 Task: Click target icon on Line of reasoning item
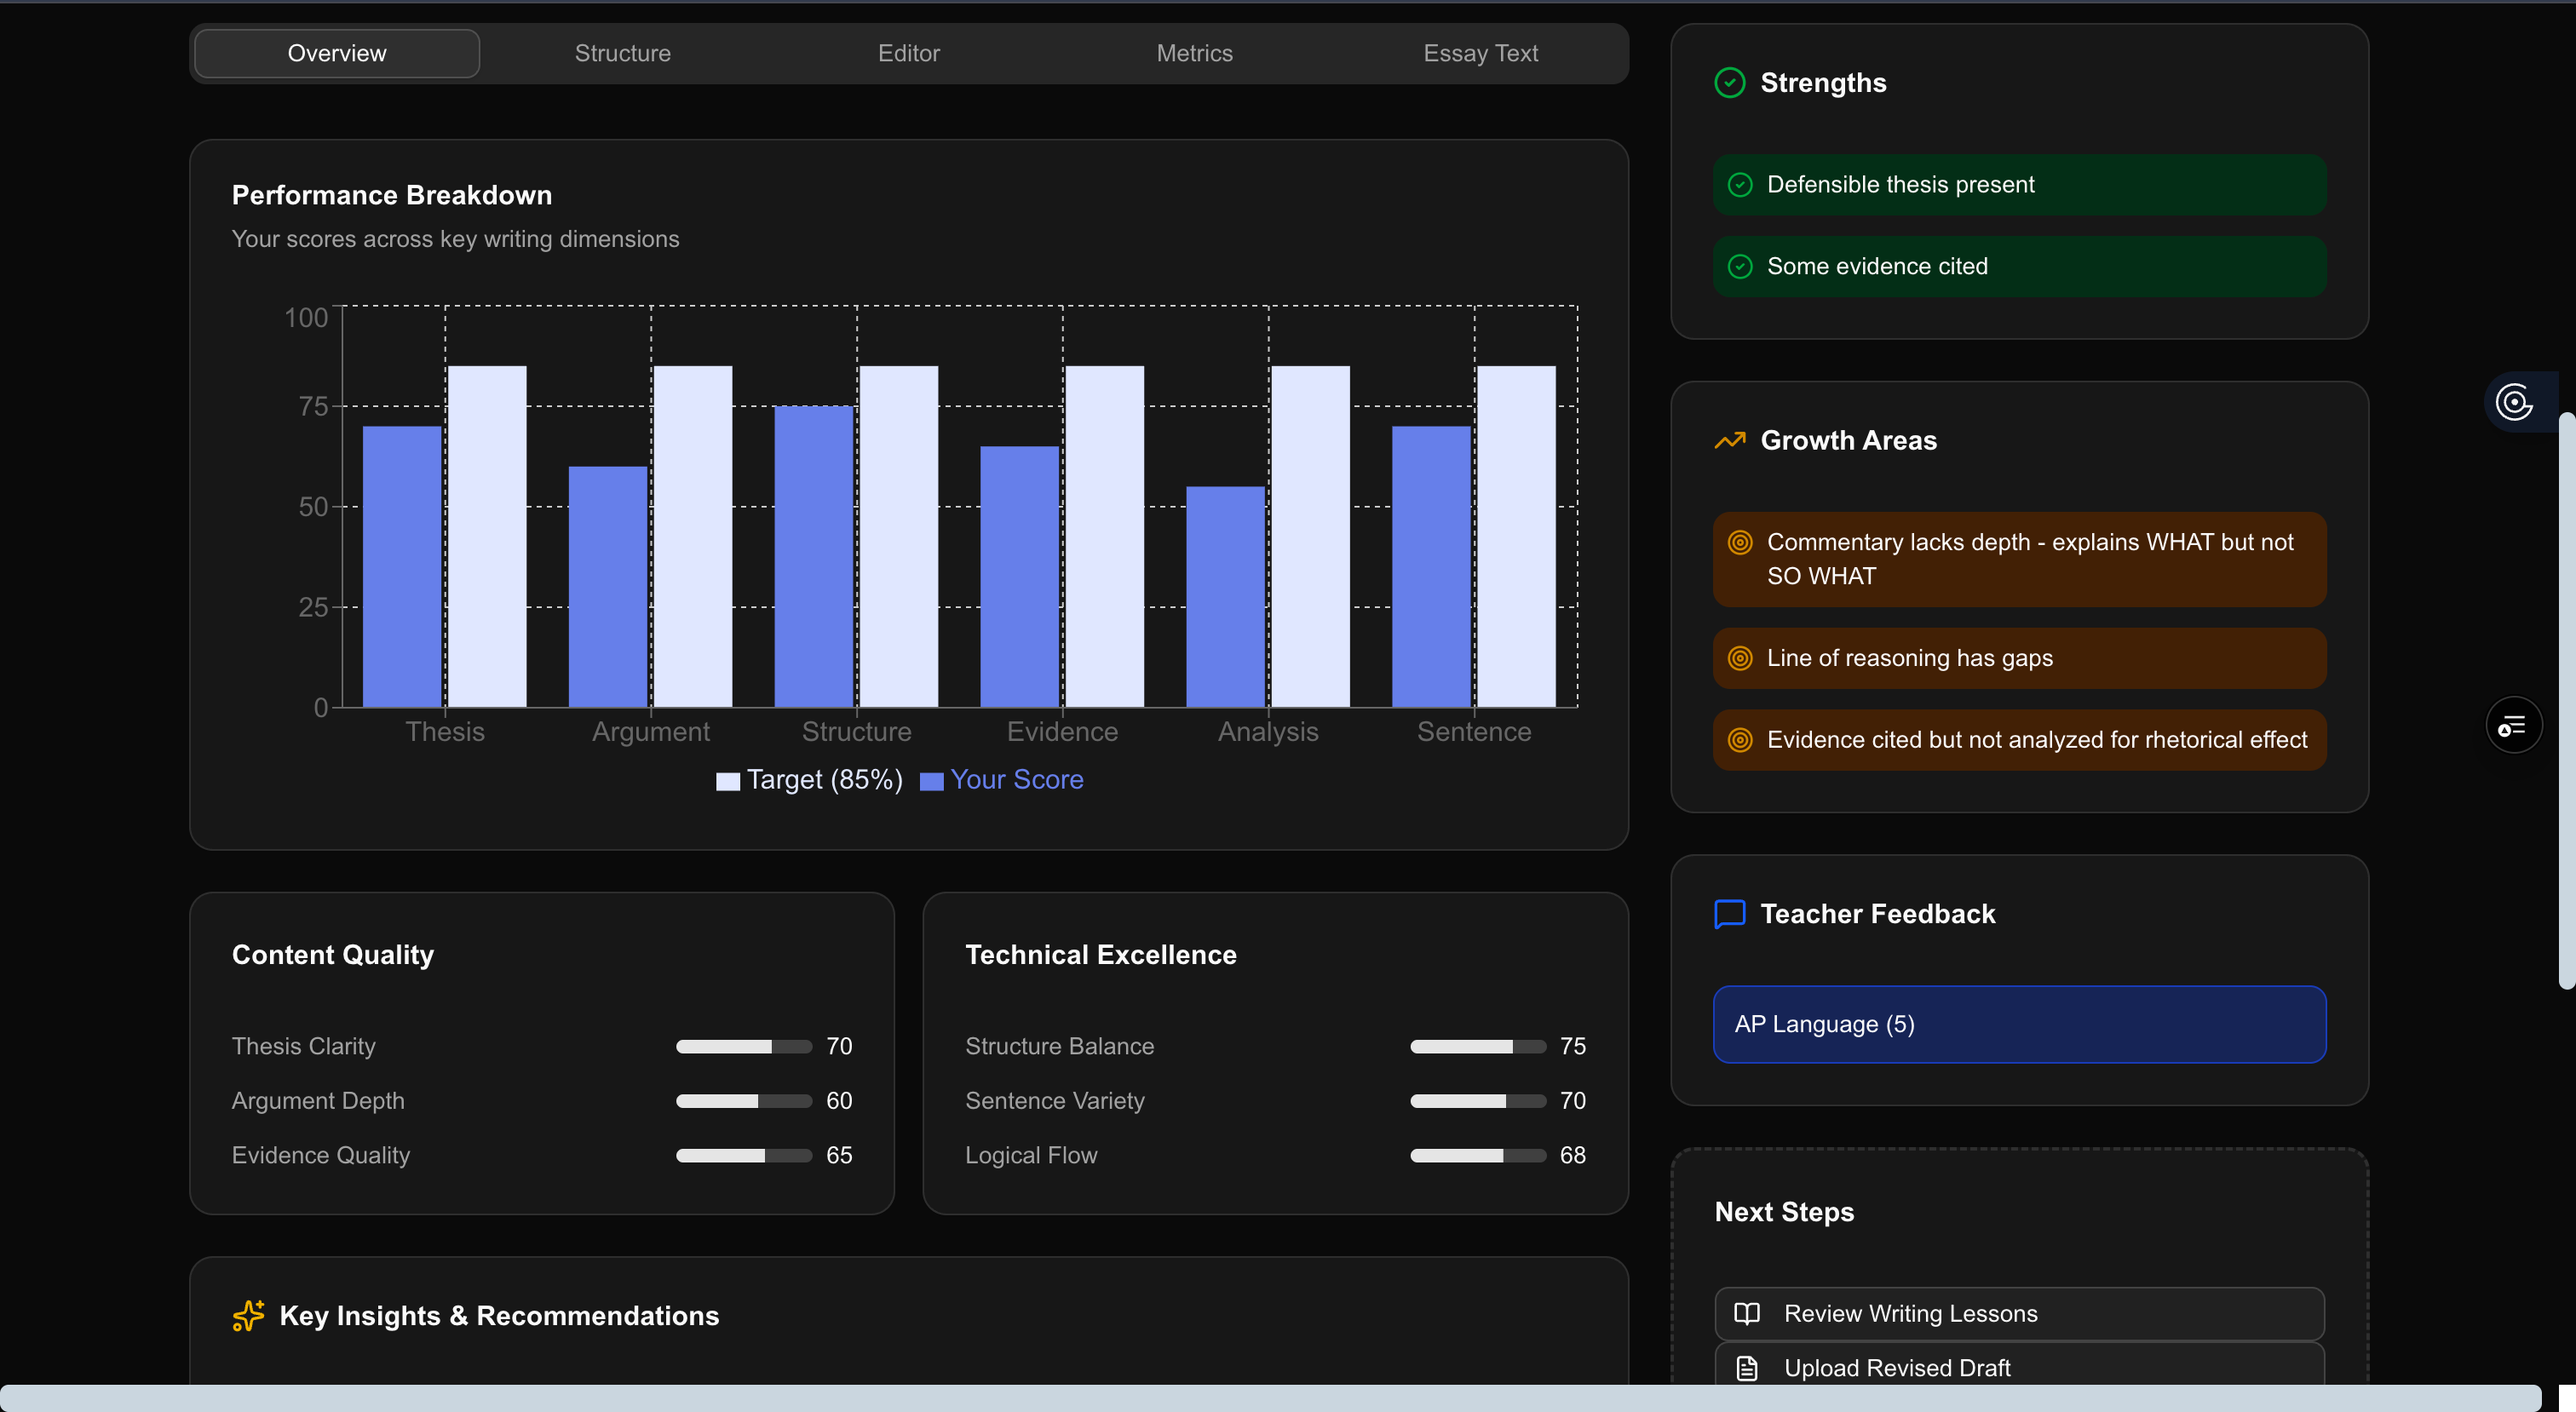pyautogui.click(x=1740, y=658)
